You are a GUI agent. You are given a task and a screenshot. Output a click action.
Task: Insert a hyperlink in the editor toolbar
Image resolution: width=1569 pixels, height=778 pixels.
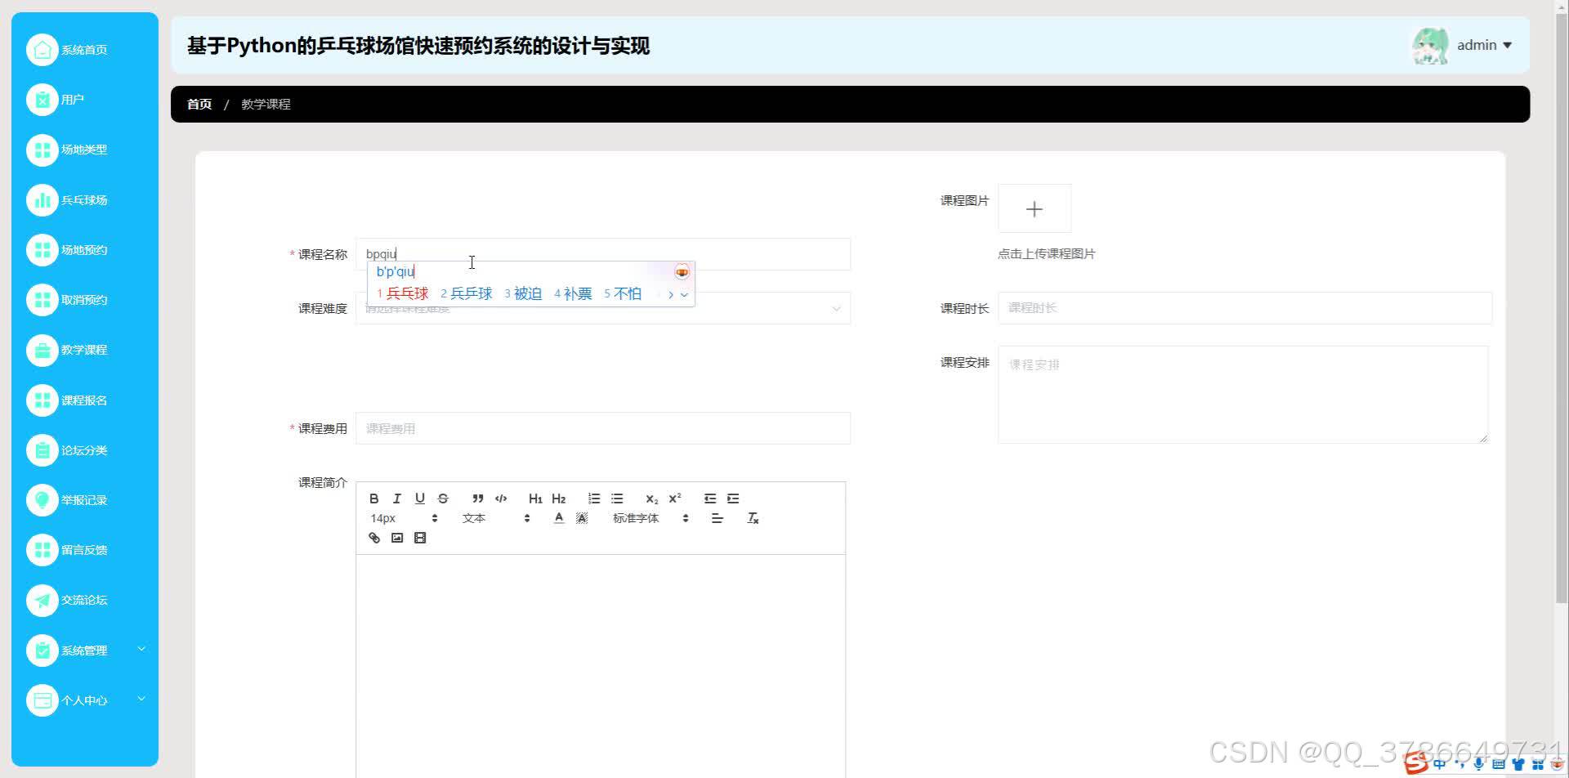coord(373,537)
